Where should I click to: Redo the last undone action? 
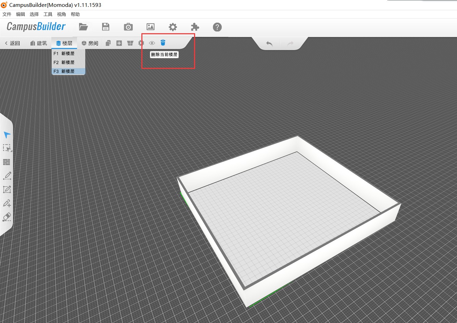pos(290,44)
